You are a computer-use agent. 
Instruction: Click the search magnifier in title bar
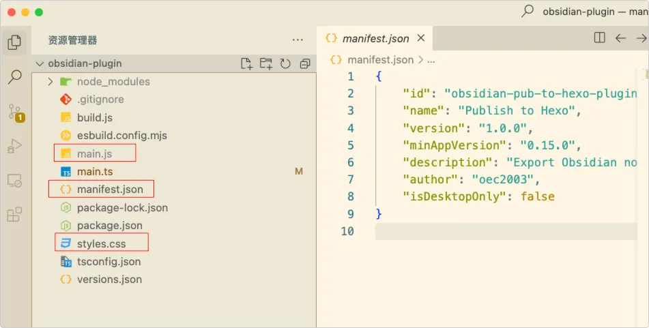(528, 11)
